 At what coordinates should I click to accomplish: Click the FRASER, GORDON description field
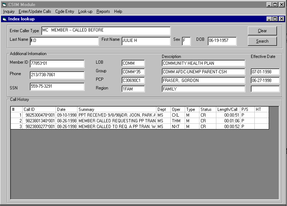pyautogui.click(x=203, y=80)
